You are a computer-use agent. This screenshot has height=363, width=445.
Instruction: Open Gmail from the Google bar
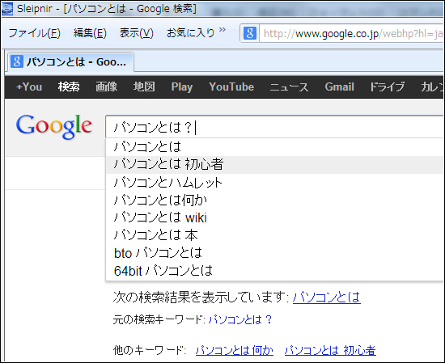click(340, 87)
